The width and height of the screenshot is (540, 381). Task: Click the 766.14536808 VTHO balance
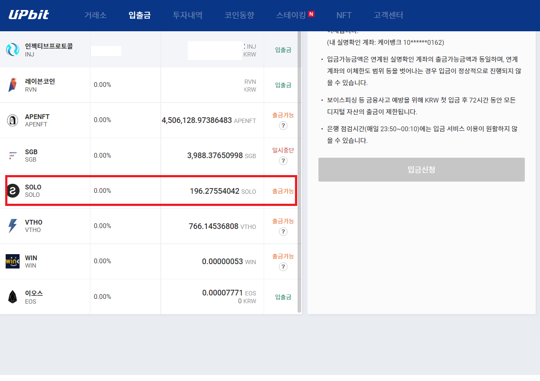(x=222, y=226)
